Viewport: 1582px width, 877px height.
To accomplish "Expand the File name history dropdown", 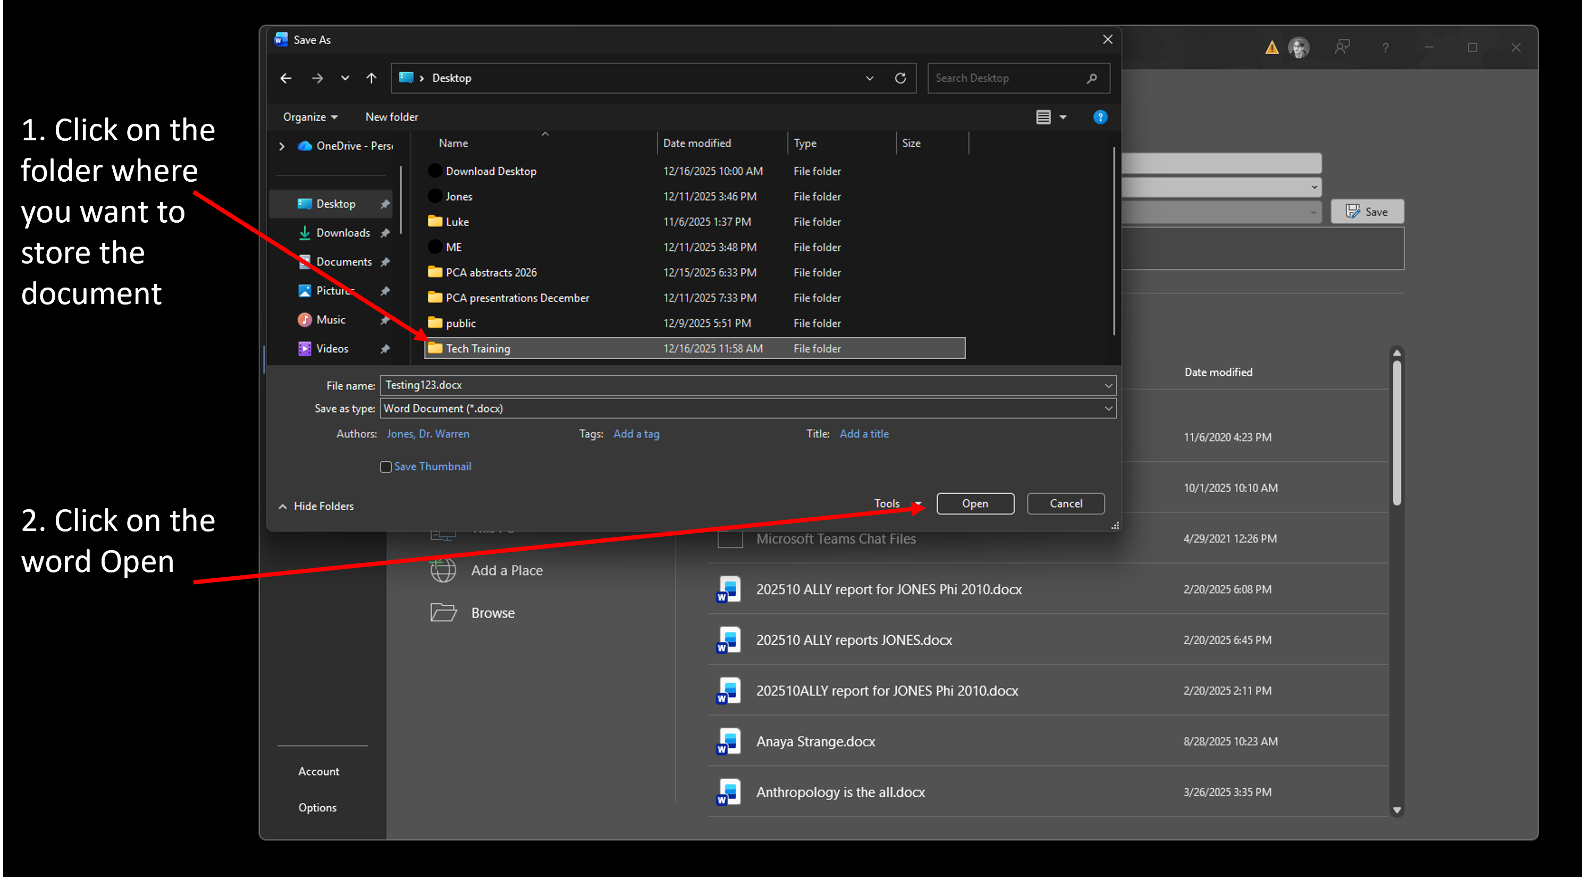I will (1108, 386).
